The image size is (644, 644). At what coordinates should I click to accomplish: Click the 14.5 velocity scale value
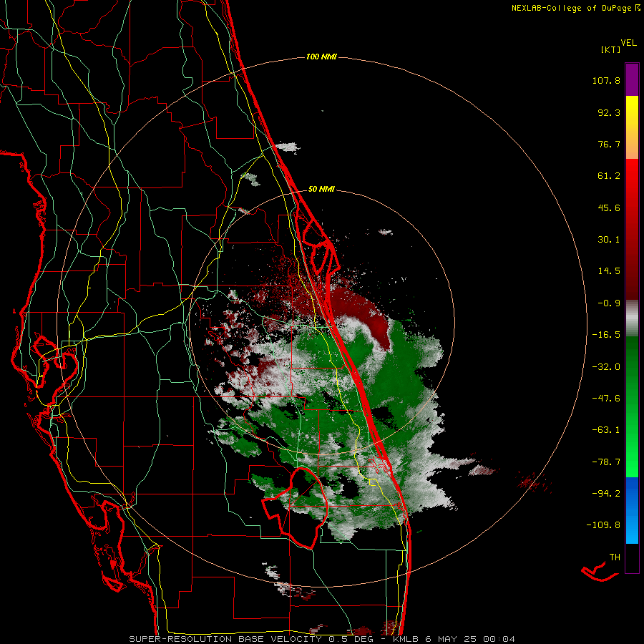coord(609,271)
